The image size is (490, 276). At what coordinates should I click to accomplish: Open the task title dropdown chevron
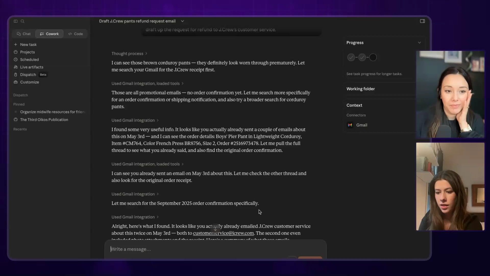[182, 21]
